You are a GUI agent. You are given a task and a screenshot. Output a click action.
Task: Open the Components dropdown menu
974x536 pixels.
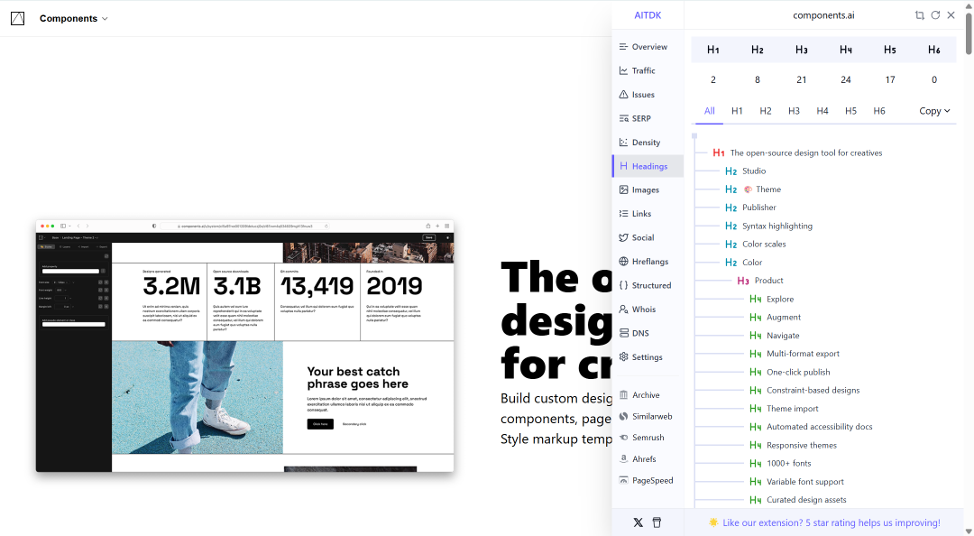(73, 19)
